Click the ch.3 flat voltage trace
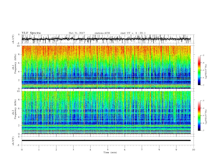This screenshot has height=168, width=218. (x=106, y=141)
